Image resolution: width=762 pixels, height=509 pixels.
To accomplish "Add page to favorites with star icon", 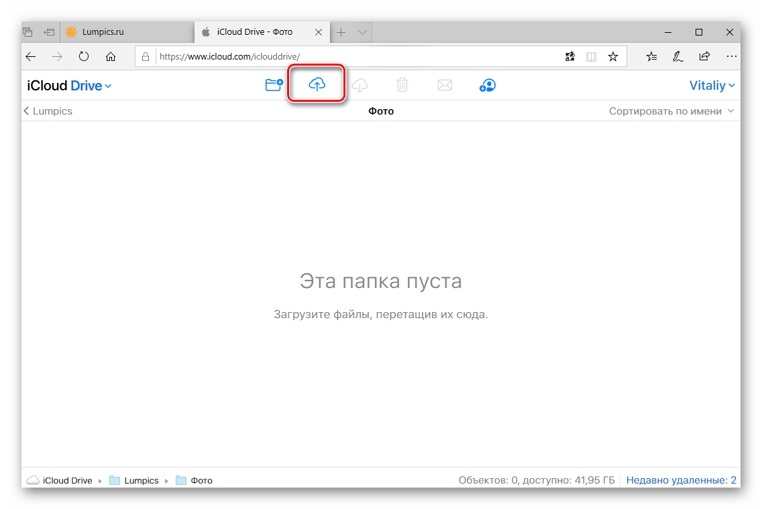I will 612,57.
